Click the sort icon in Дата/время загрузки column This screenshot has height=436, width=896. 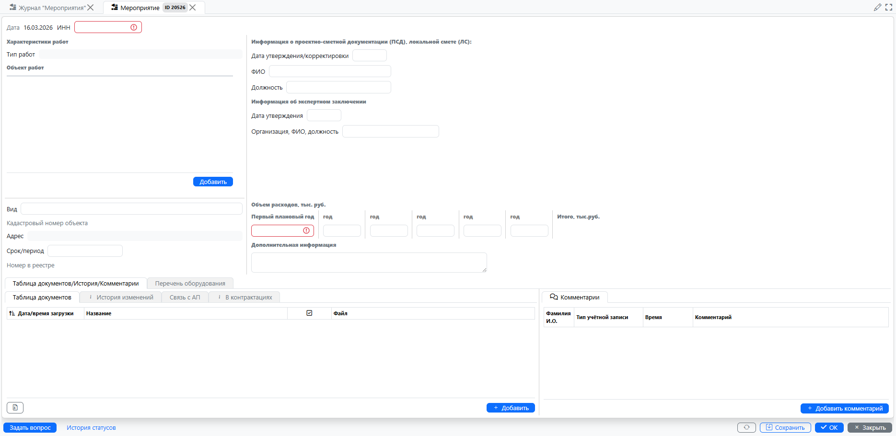(x=12, y=313)
